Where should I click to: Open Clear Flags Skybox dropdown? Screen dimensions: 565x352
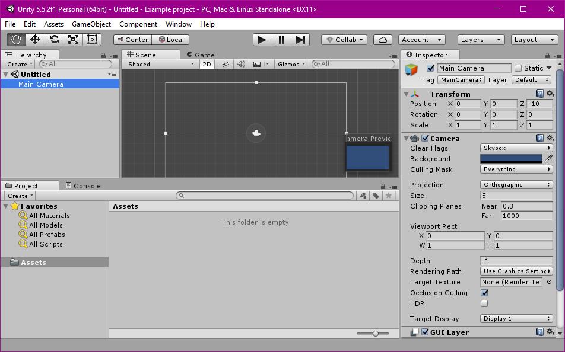[x=516, y=148]
